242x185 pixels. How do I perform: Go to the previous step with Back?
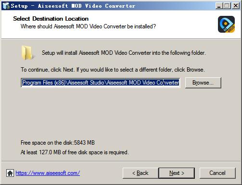click(140, 173)
